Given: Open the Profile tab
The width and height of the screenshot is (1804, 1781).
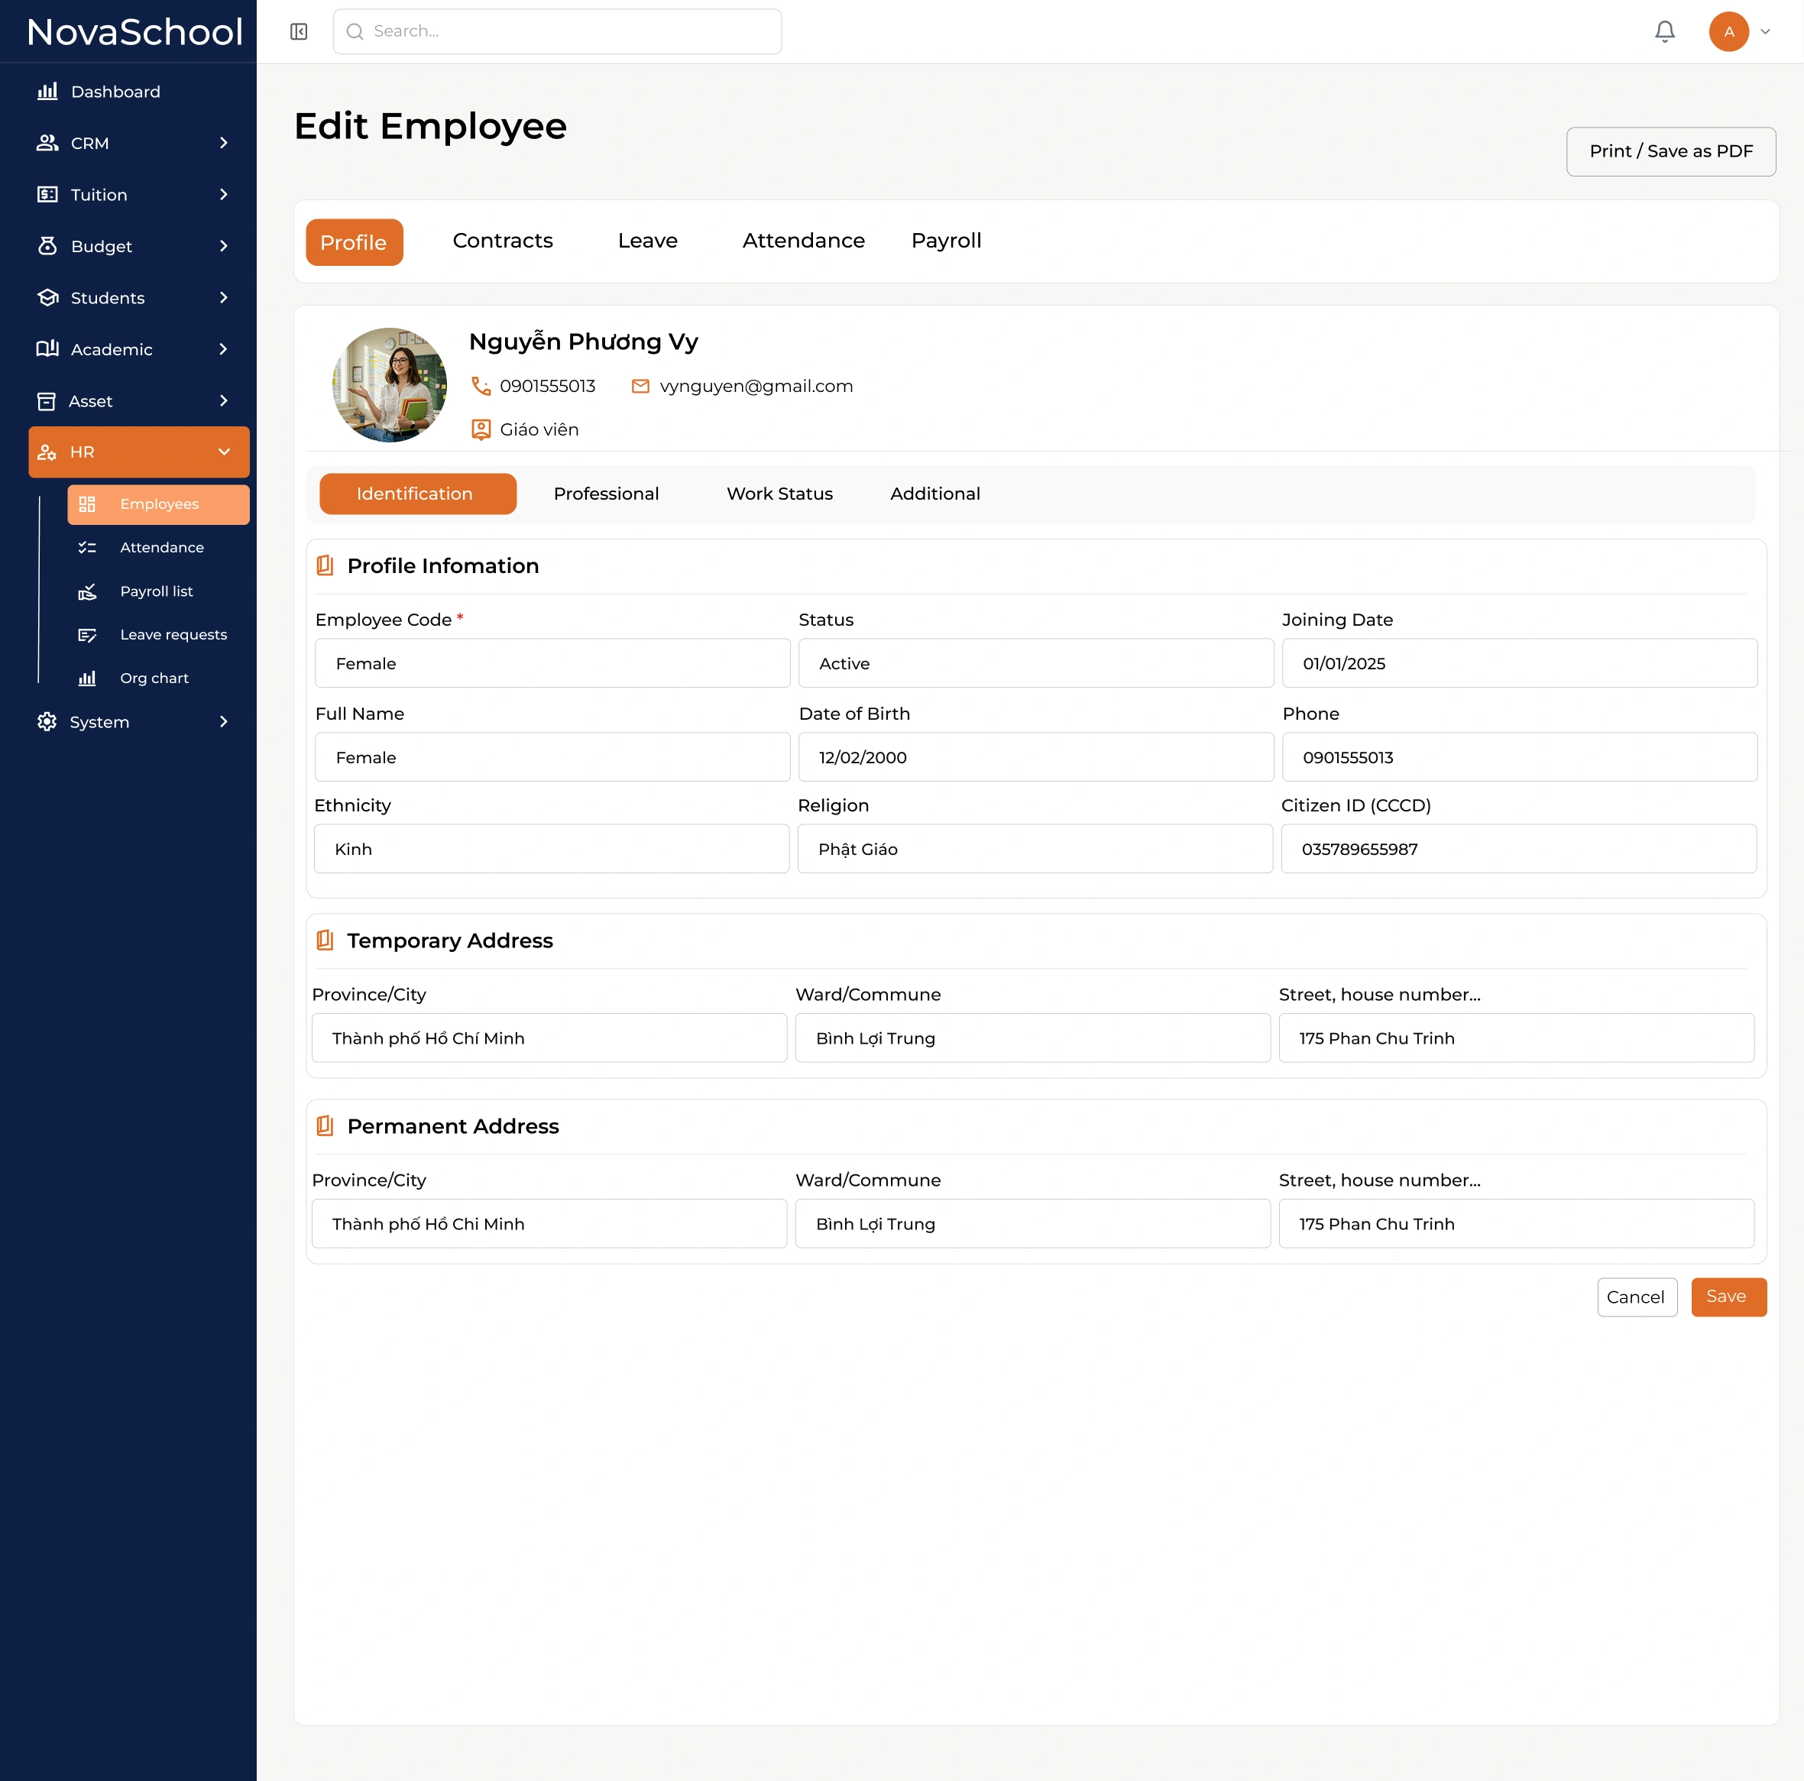Looking at the screenshot, I should [354, 242].
